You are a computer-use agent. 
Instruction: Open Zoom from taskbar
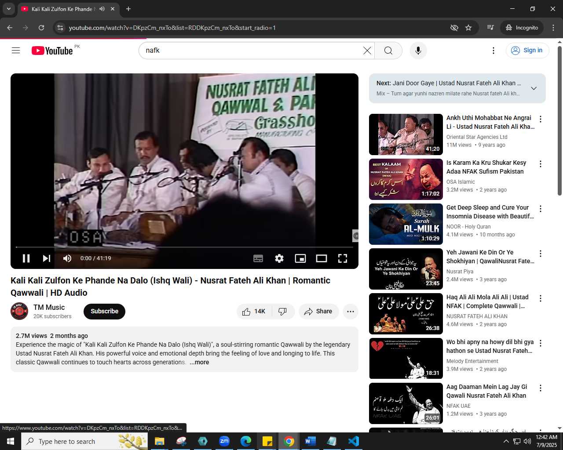224,441
